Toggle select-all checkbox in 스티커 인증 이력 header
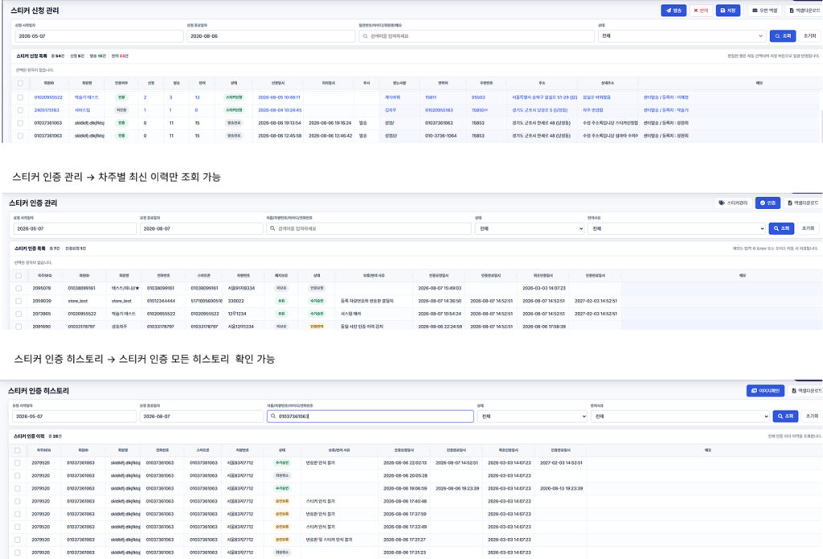This screenshot has width=823, height=559. coord(18,450)
